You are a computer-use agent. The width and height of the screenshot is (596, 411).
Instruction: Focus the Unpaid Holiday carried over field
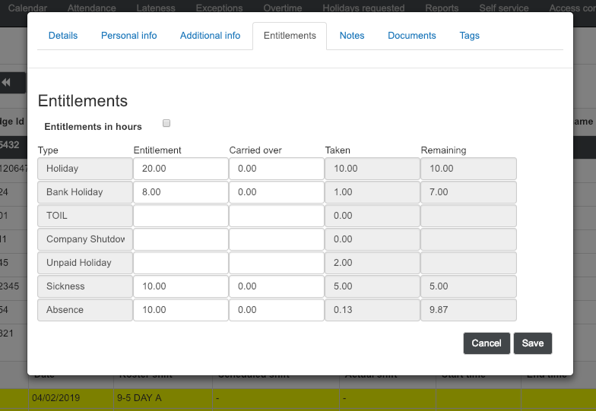[276, 263]
